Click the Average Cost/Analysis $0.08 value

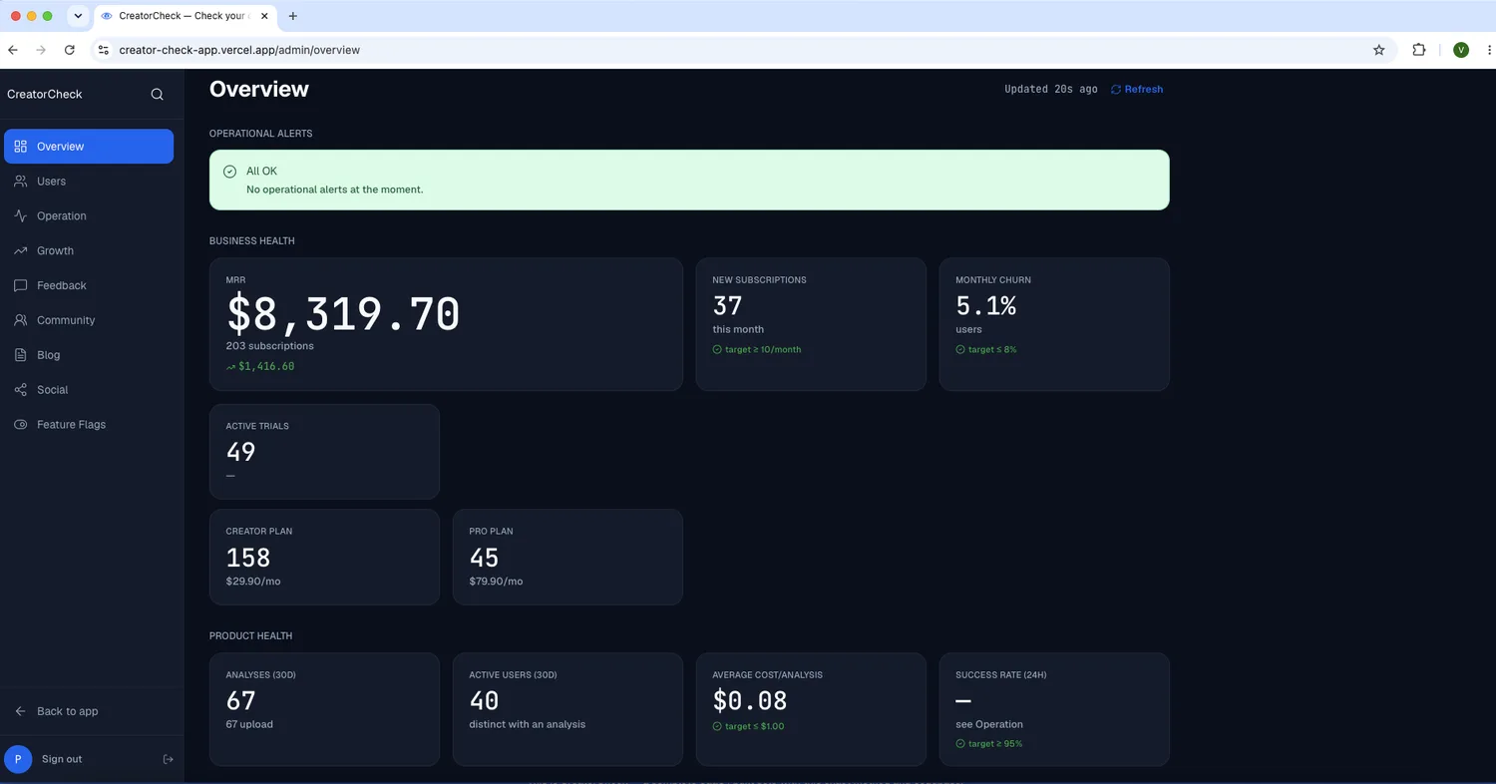750,701
